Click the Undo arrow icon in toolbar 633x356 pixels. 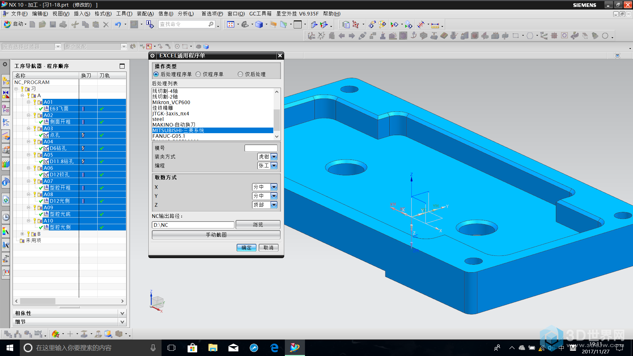click(x=118, y=24)
